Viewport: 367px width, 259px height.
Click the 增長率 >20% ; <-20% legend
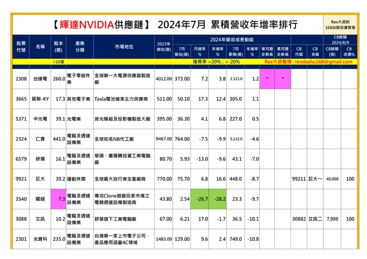click(216, 62)
